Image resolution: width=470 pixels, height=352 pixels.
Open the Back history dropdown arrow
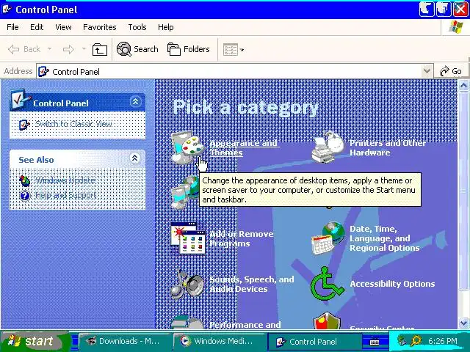coord(50,49)
